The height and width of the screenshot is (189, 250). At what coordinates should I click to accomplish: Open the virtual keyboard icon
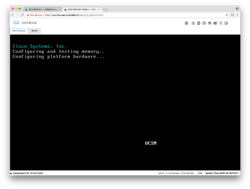tap(215, 23)
